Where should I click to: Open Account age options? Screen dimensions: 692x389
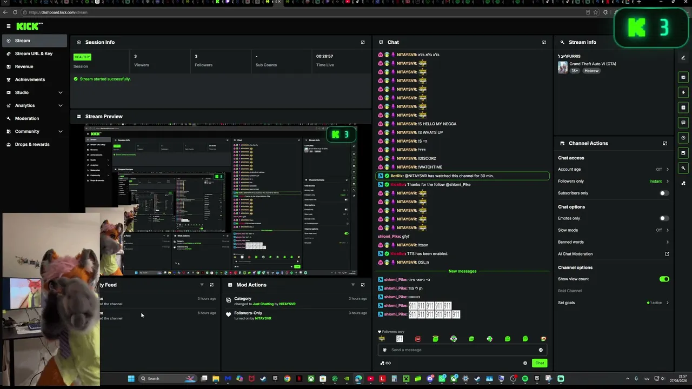pyautogui.click(x=614, y=169)
